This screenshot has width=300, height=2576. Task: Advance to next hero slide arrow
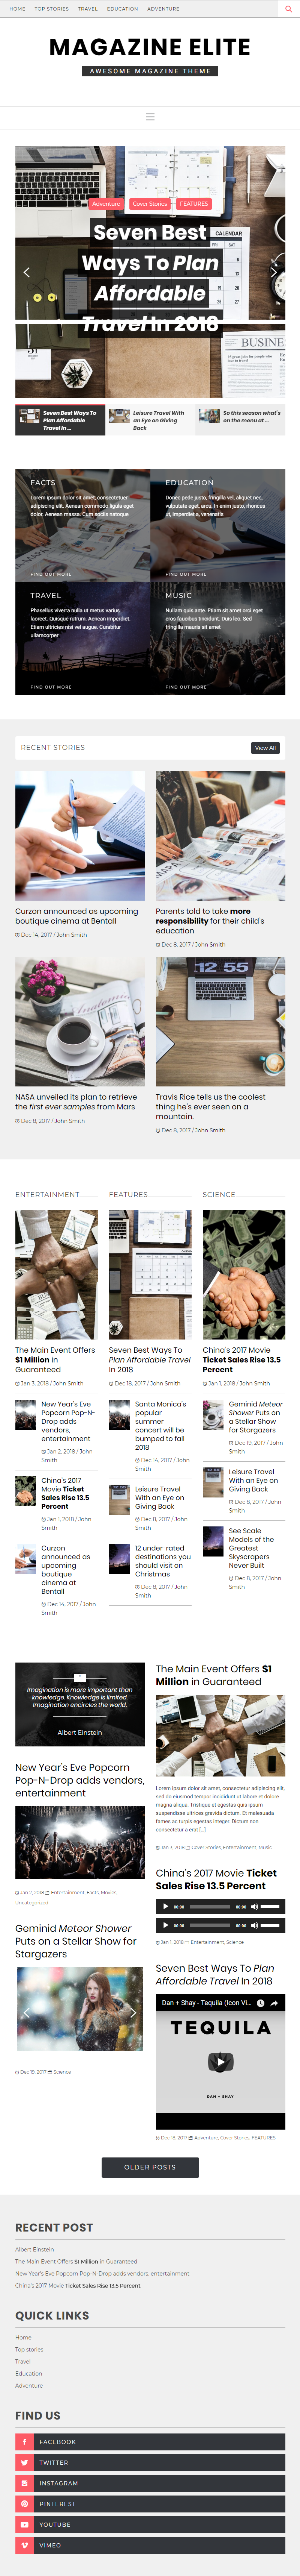(x=273, y=272)
